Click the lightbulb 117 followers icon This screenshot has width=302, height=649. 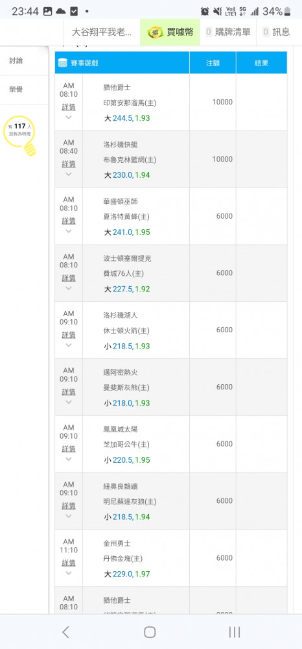tap(20, 136)
